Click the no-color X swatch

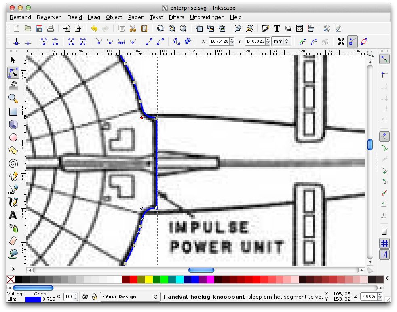pos(11,279)
